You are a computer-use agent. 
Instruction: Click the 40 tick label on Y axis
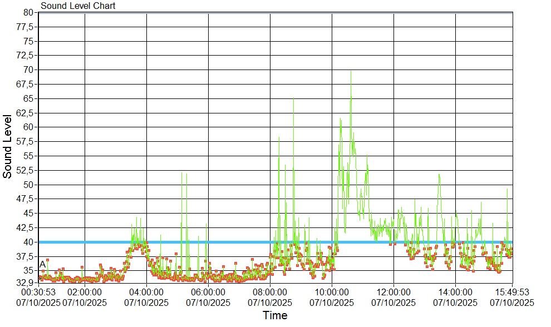29,242
